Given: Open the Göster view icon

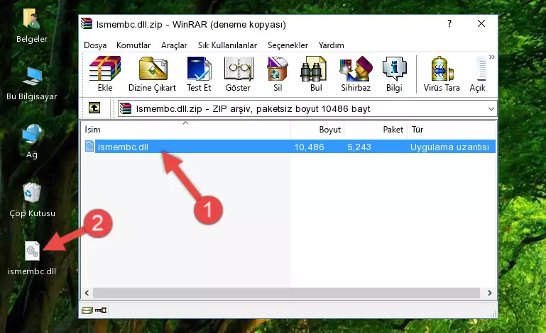Looking at the screenshot, I should click(238, 69).
